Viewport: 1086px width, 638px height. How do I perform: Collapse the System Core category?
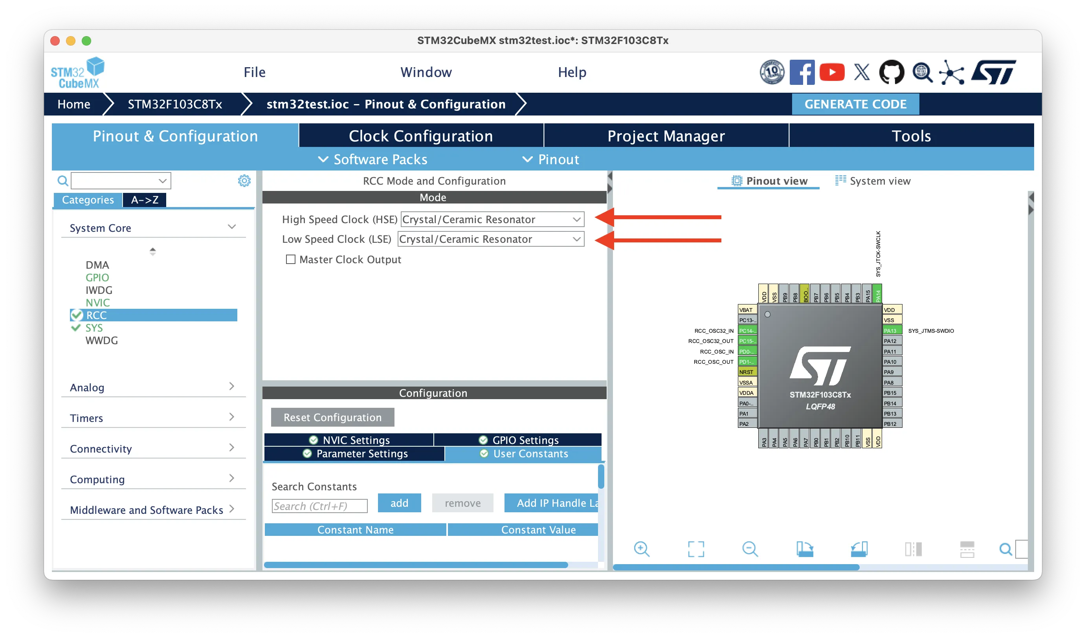click(231, 227)
